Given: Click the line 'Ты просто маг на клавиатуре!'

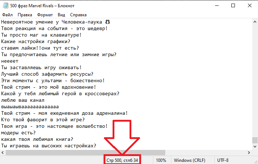Looking at the screenshot, I should point(41,35).
